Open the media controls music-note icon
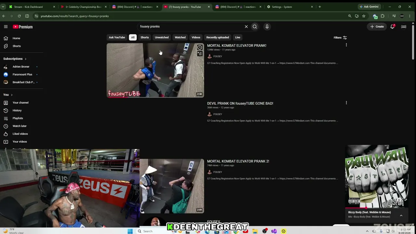 point(394,16)
